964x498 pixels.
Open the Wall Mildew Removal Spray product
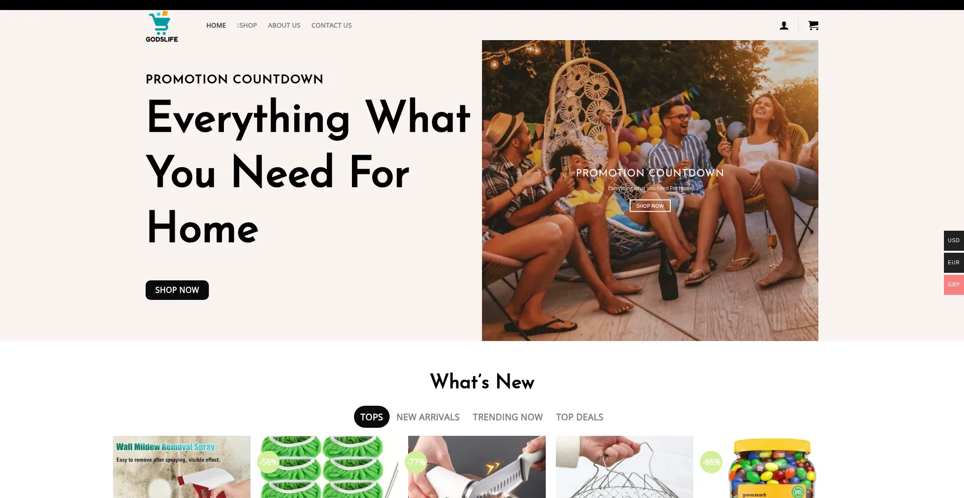(182, 467)
